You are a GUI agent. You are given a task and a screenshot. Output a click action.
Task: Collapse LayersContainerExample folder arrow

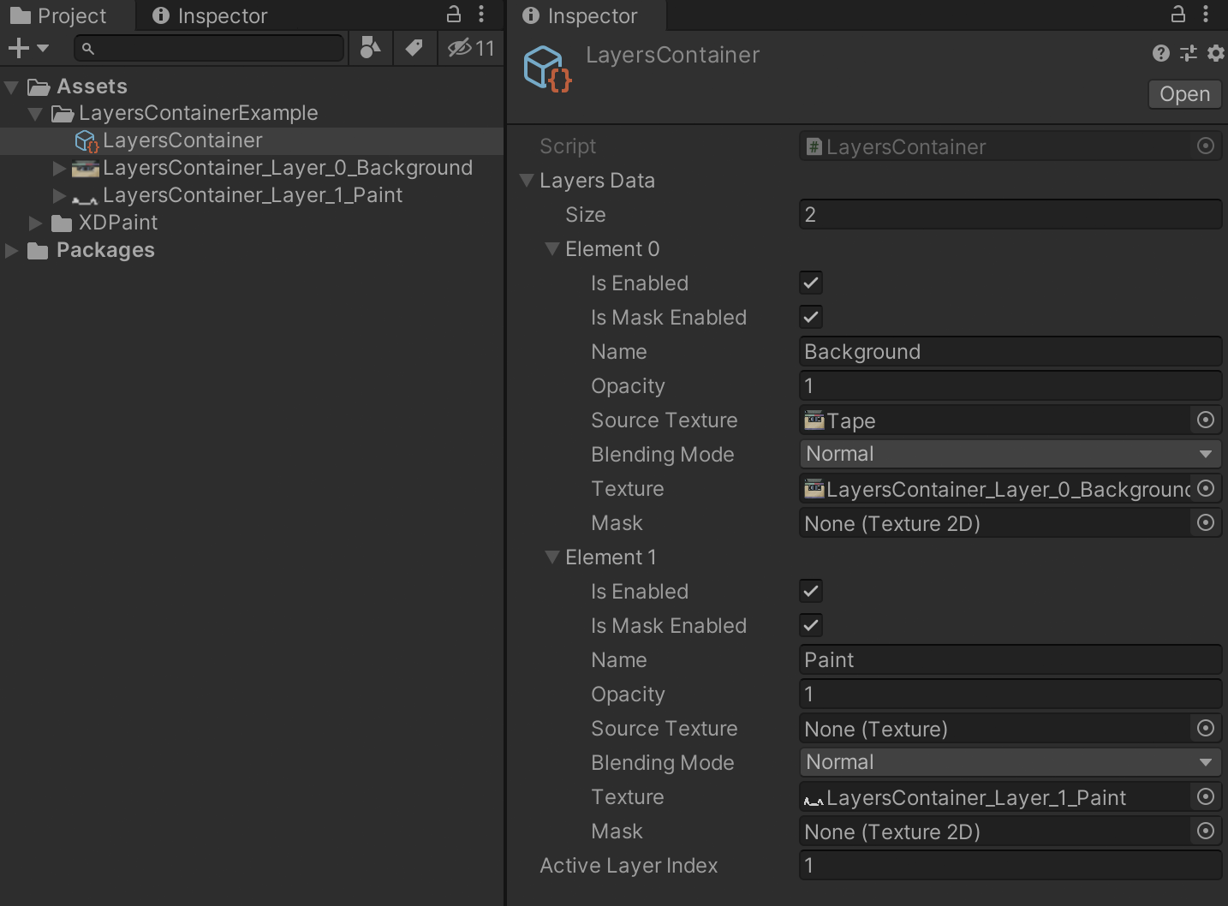(35, 113)
